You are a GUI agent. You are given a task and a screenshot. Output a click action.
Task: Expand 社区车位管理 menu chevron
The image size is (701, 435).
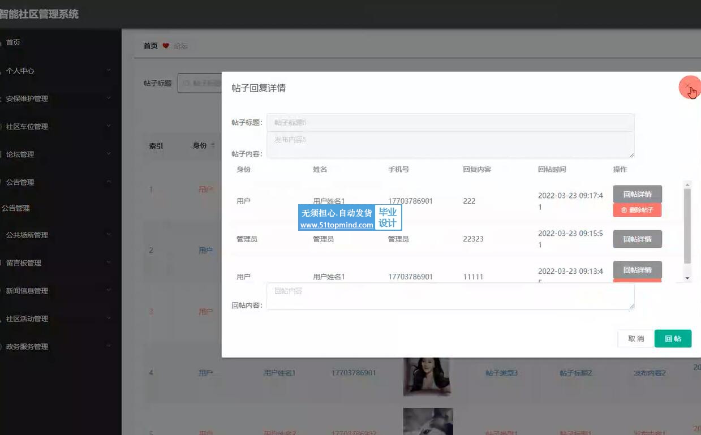point(109,126)
